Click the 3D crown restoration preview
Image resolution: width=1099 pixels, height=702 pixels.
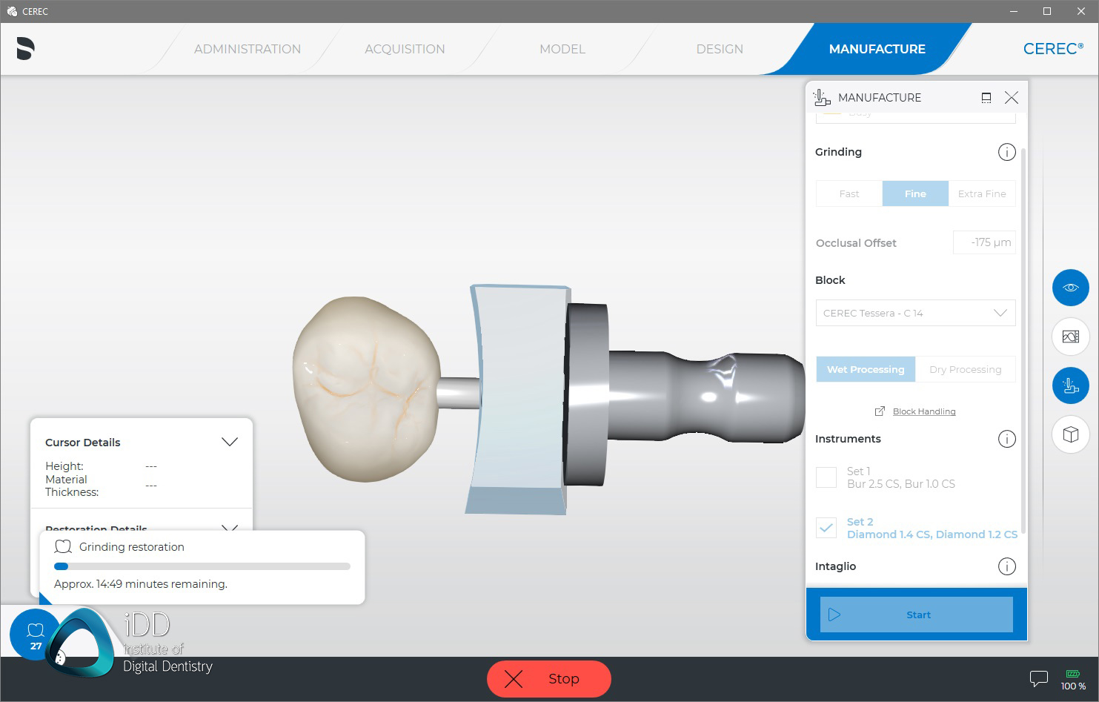367,388
